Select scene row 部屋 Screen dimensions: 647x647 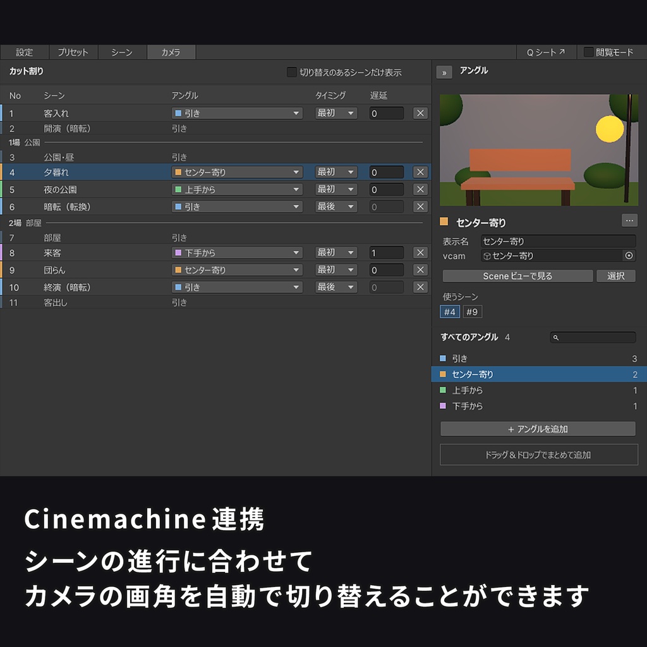pos(215,238)
